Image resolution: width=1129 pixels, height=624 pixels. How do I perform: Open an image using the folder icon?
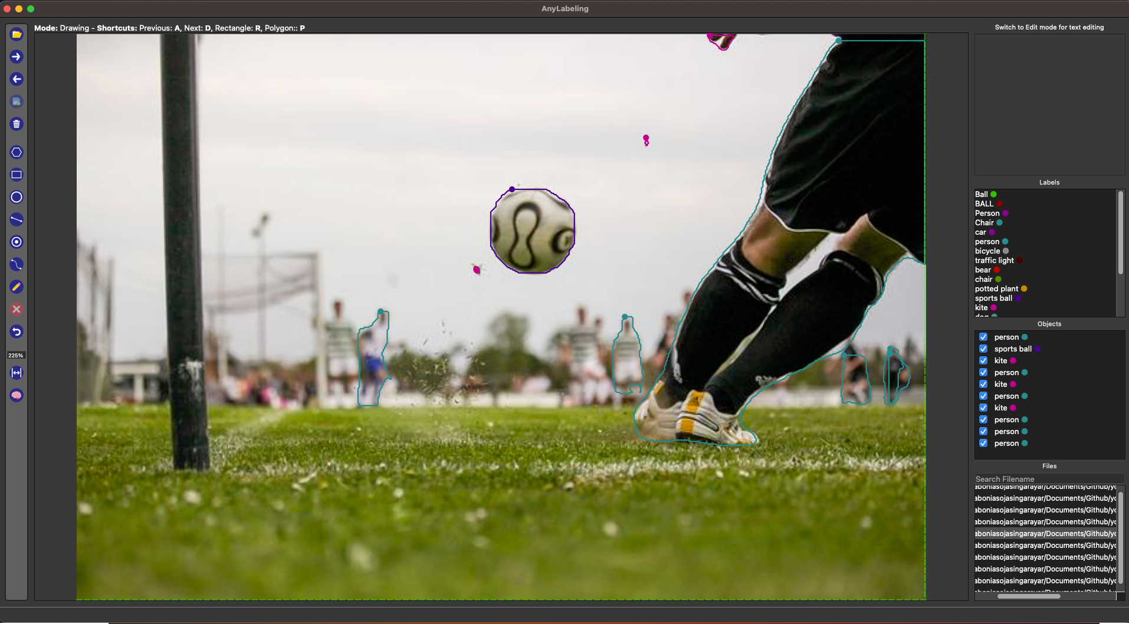17,34
